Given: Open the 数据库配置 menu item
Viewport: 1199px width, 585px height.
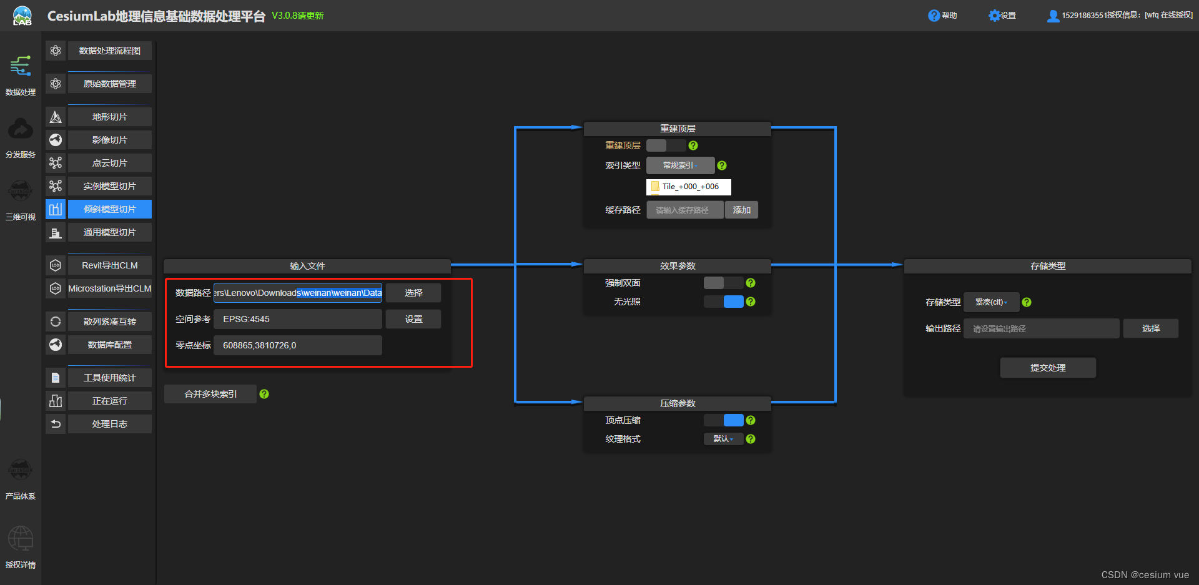Looking at the screenshot, I should click(110, 345).
